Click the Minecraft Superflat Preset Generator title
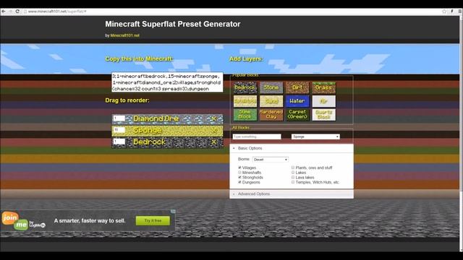The image size is (463, 260). click(x=173, y=24)
